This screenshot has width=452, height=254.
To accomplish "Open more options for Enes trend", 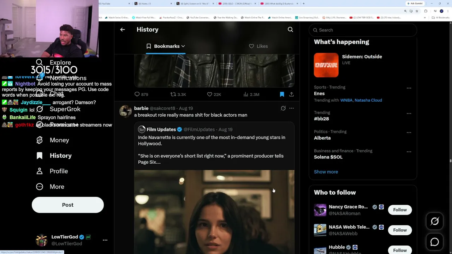I will [x=409, y=88].
